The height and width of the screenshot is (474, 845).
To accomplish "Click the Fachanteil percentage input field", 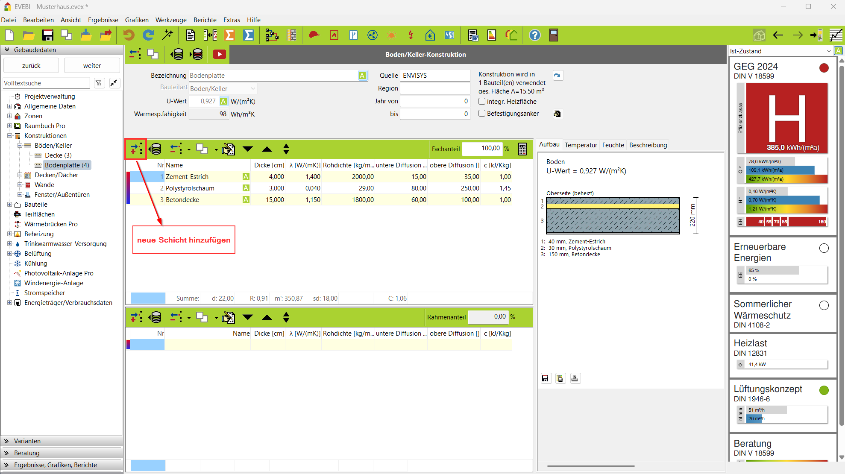I will [482, 149].
